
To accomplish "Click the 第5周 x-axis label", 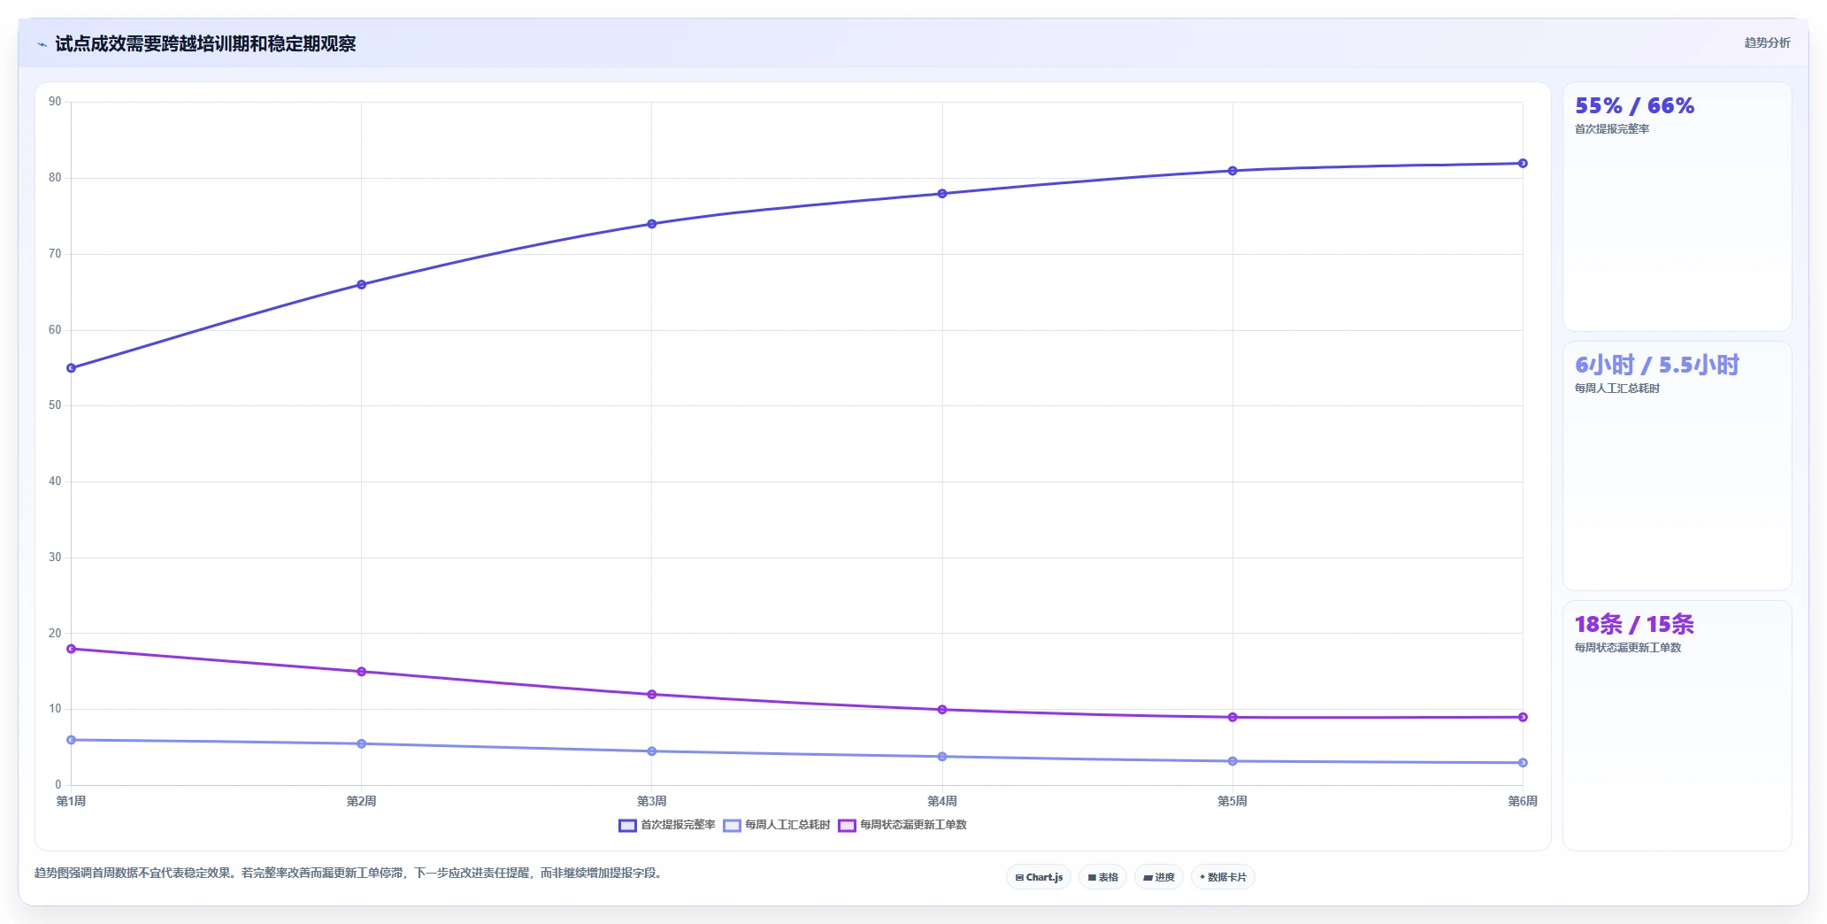I will pos(1232,801).
